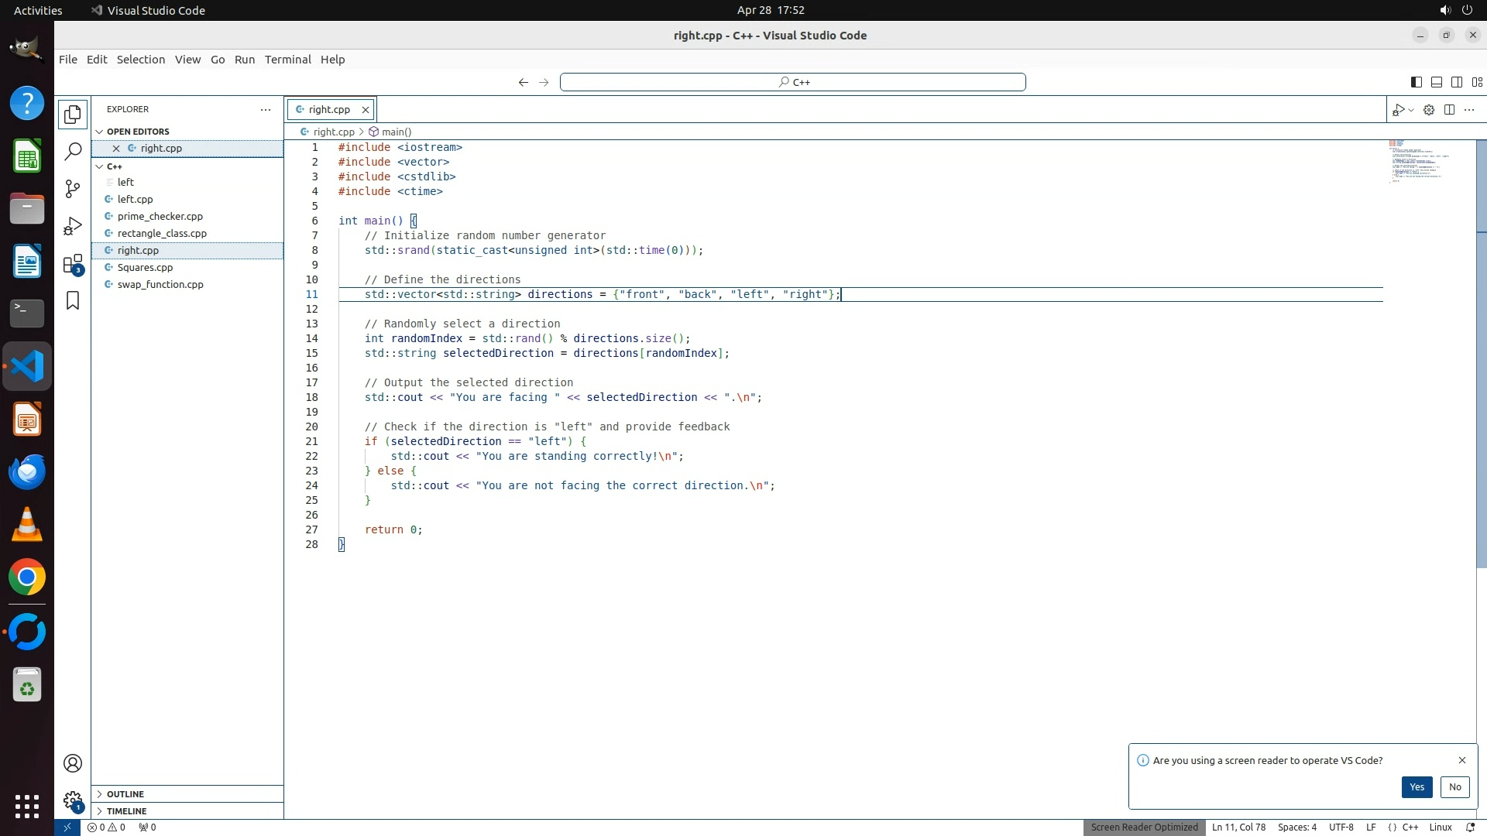1487x836 pixels.
Task: Toggle the bottom panel visibility
Action: pyautogui.click(x=1436, y=82)
